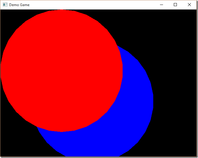Close the Demo Game window
This screenshot has height=158, width=198.
click(x=189, y=5)
